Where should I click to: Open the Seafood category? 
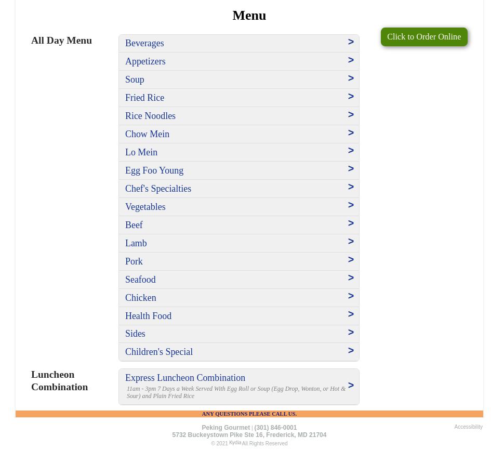pyautogui.click(x=140, y=280)
